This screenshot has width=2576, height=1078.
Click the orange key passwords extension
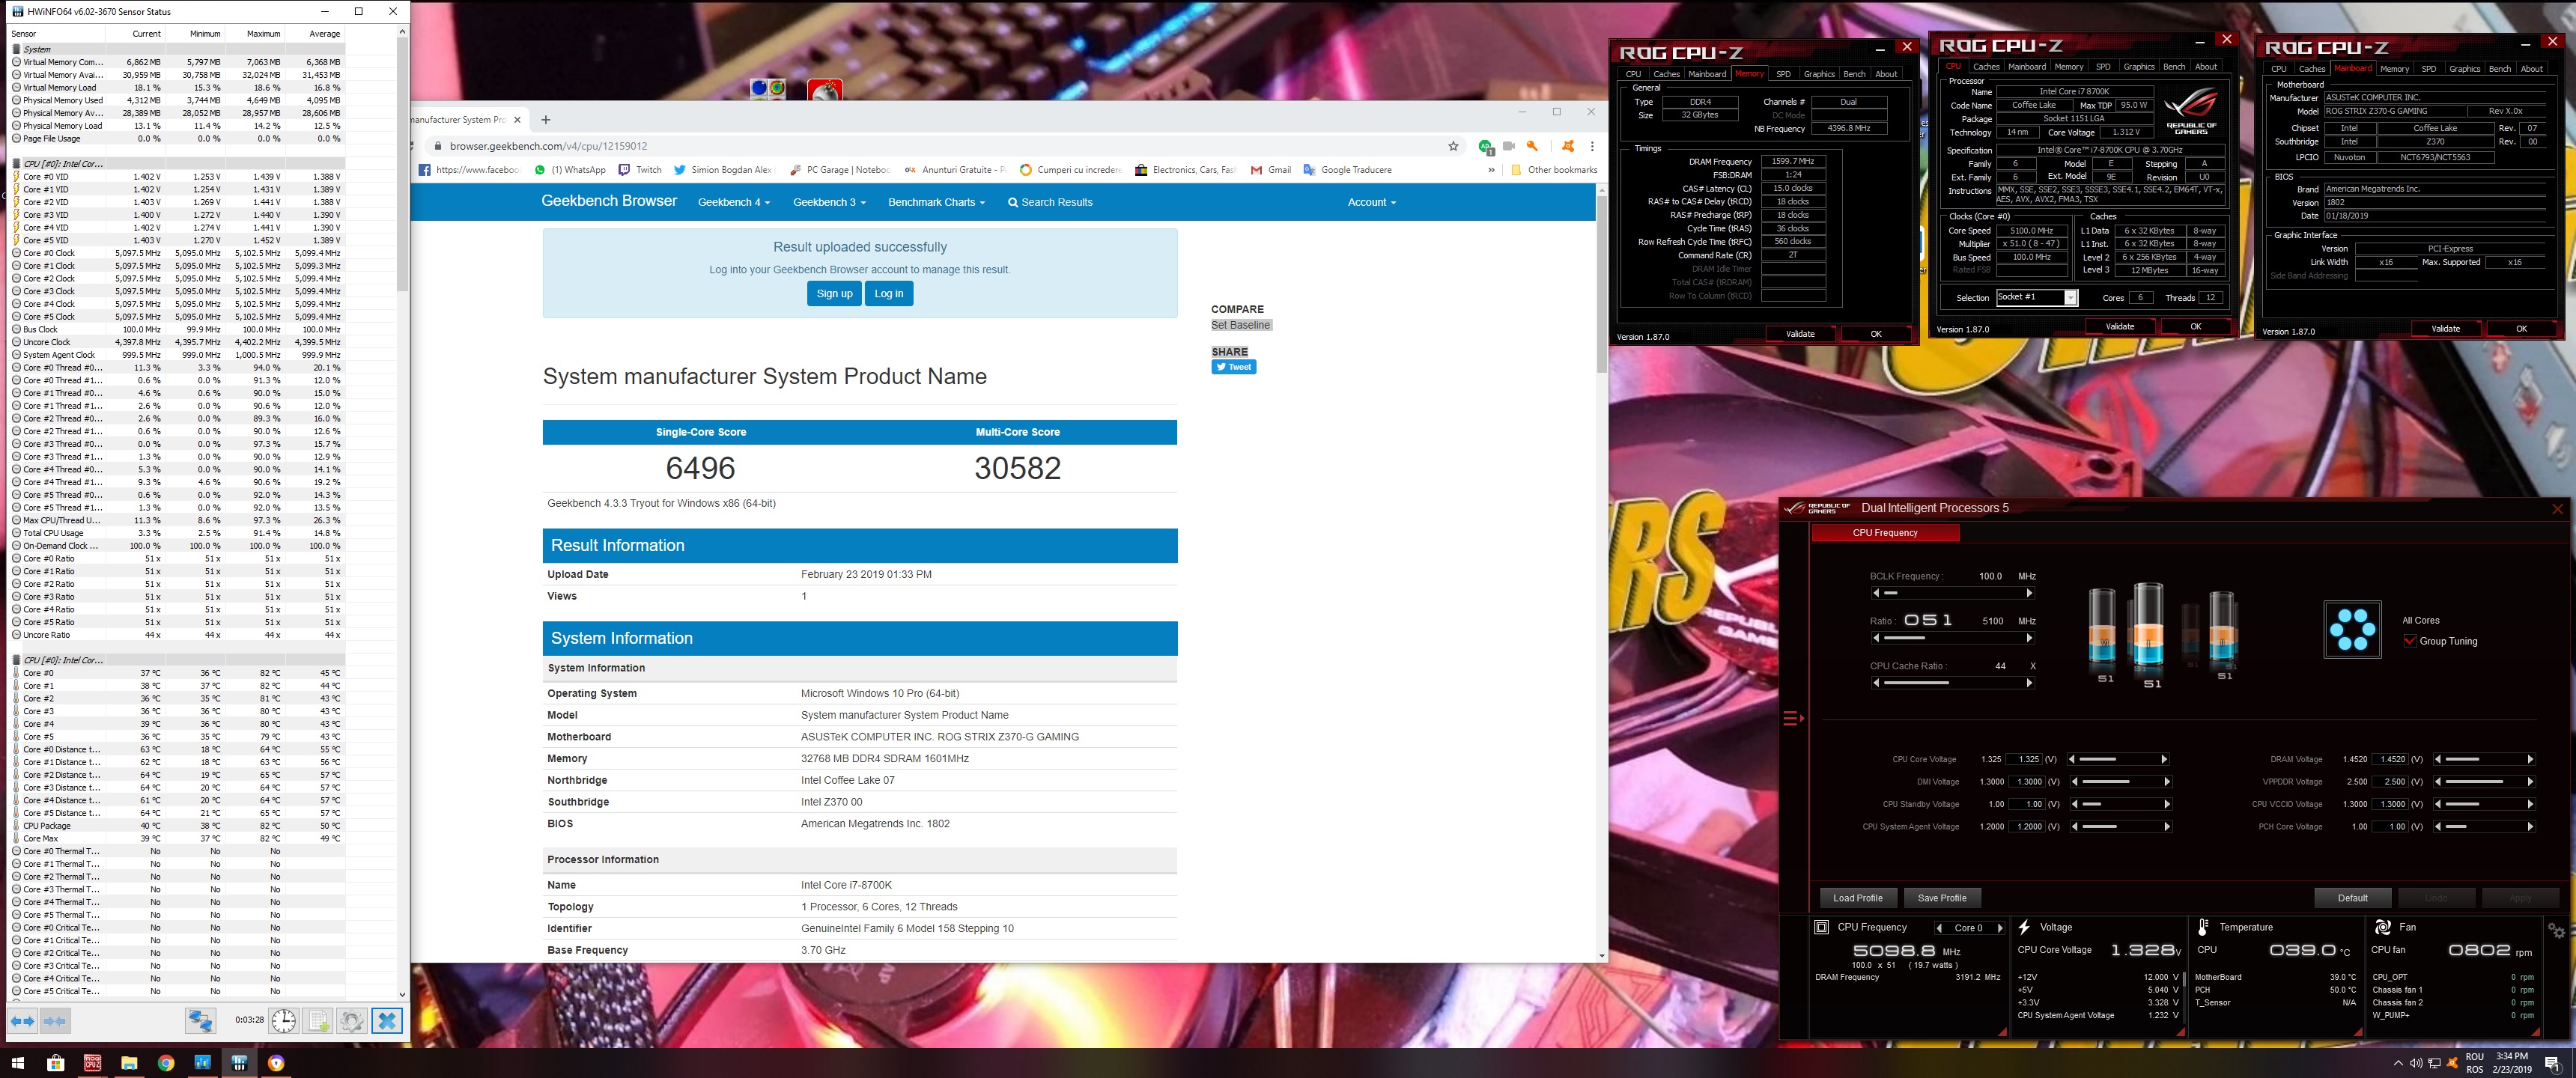click(1532, 146)
